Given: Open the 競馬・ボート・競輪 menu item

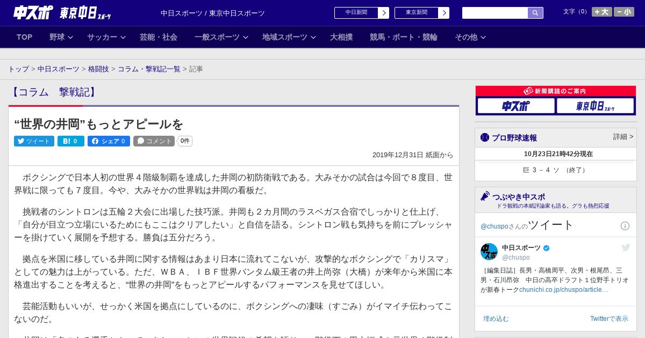Looking at the screenshot, I should tap(403, 37).
